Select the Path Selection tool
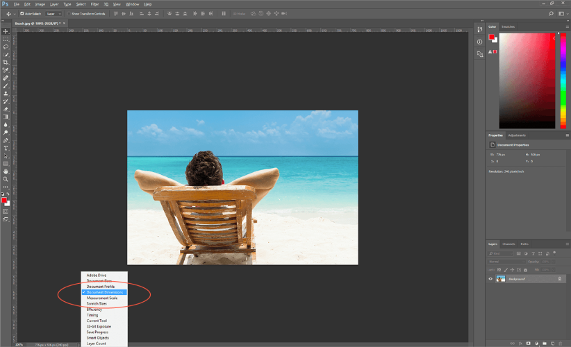This screenshot has width=571, height=347. [6, 156]
